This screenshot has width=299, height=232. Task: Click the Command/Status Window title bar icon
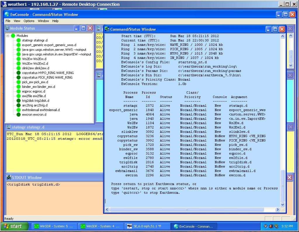(x=107, y=29)
